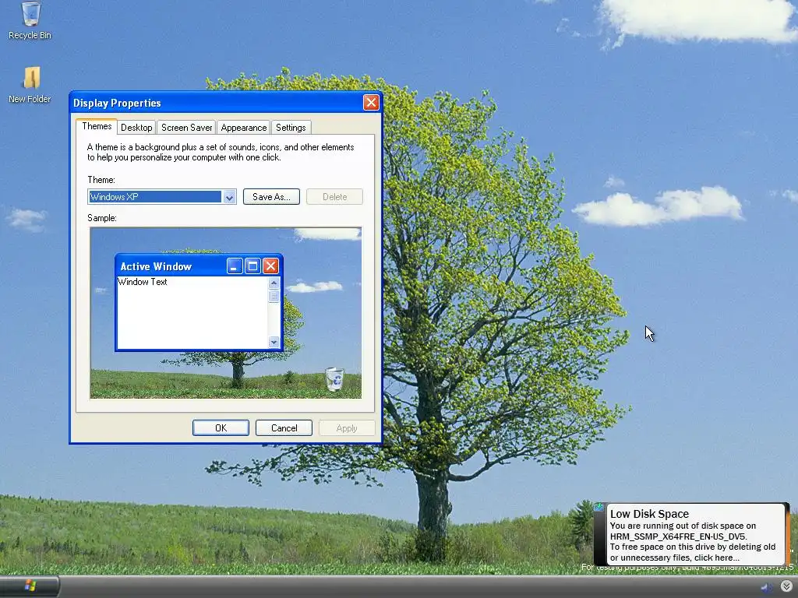Image resolution: width=798 pixels, height=598 pixels.
Task: Expand hidden tray icons chevron
Action: pyautogui.click(x=786, y=587)
